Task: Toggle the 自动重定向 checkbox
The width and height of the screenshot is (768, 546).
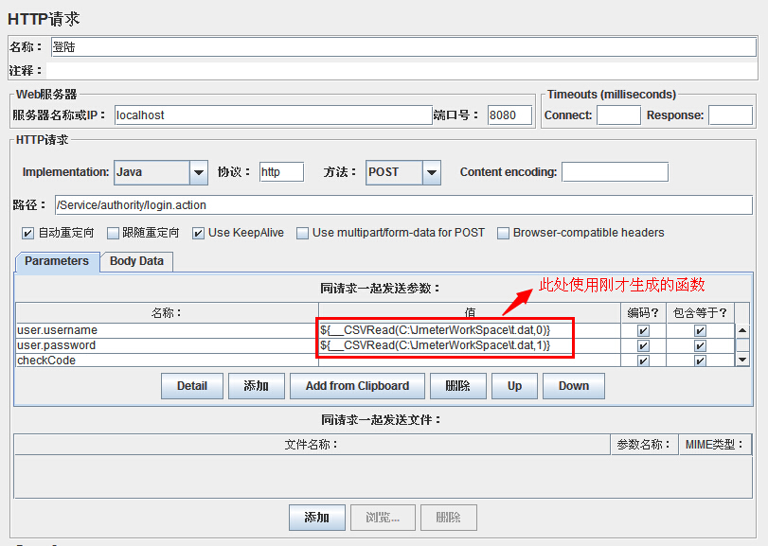Action: (x=27, y=234)
